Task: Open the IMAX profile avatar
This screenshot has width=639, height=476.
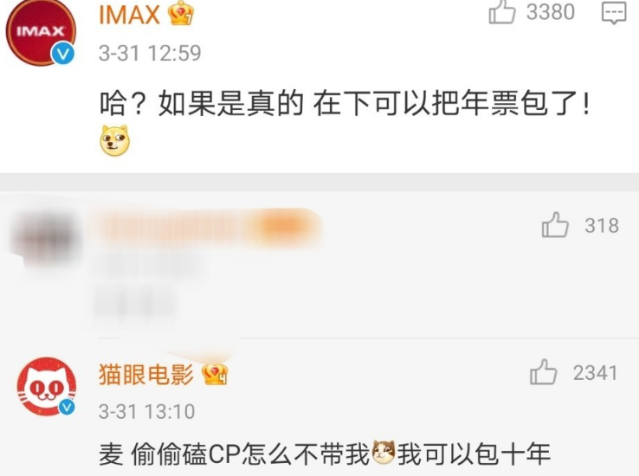Action: tap(41, 32)
